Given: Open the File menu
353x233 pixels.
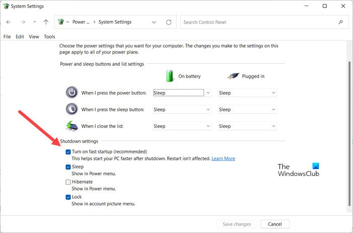Looking at the screenshot, I should click(7, 37).
